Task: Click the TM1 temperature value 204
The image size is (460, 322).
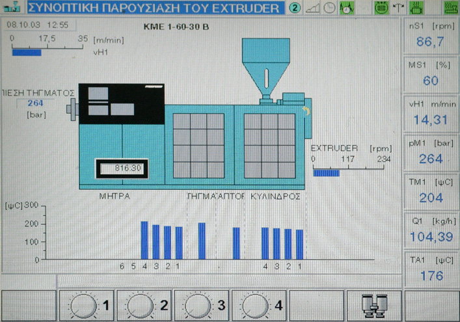Action: [x=430, y=198]
